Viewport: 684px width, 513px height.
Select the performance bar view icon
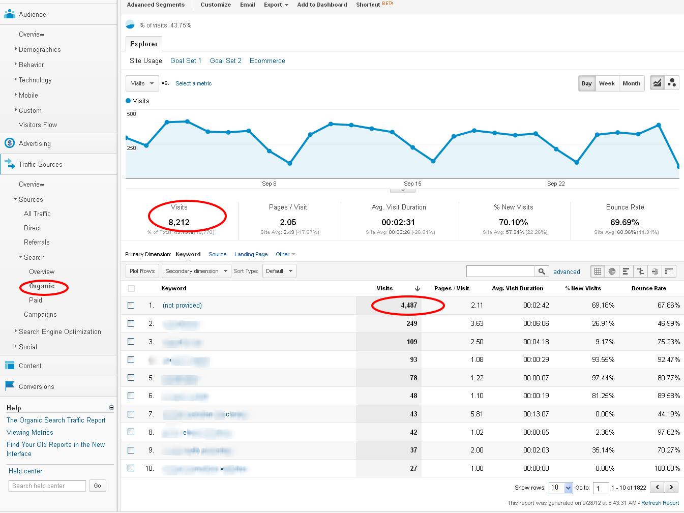[x=627, y=271]
